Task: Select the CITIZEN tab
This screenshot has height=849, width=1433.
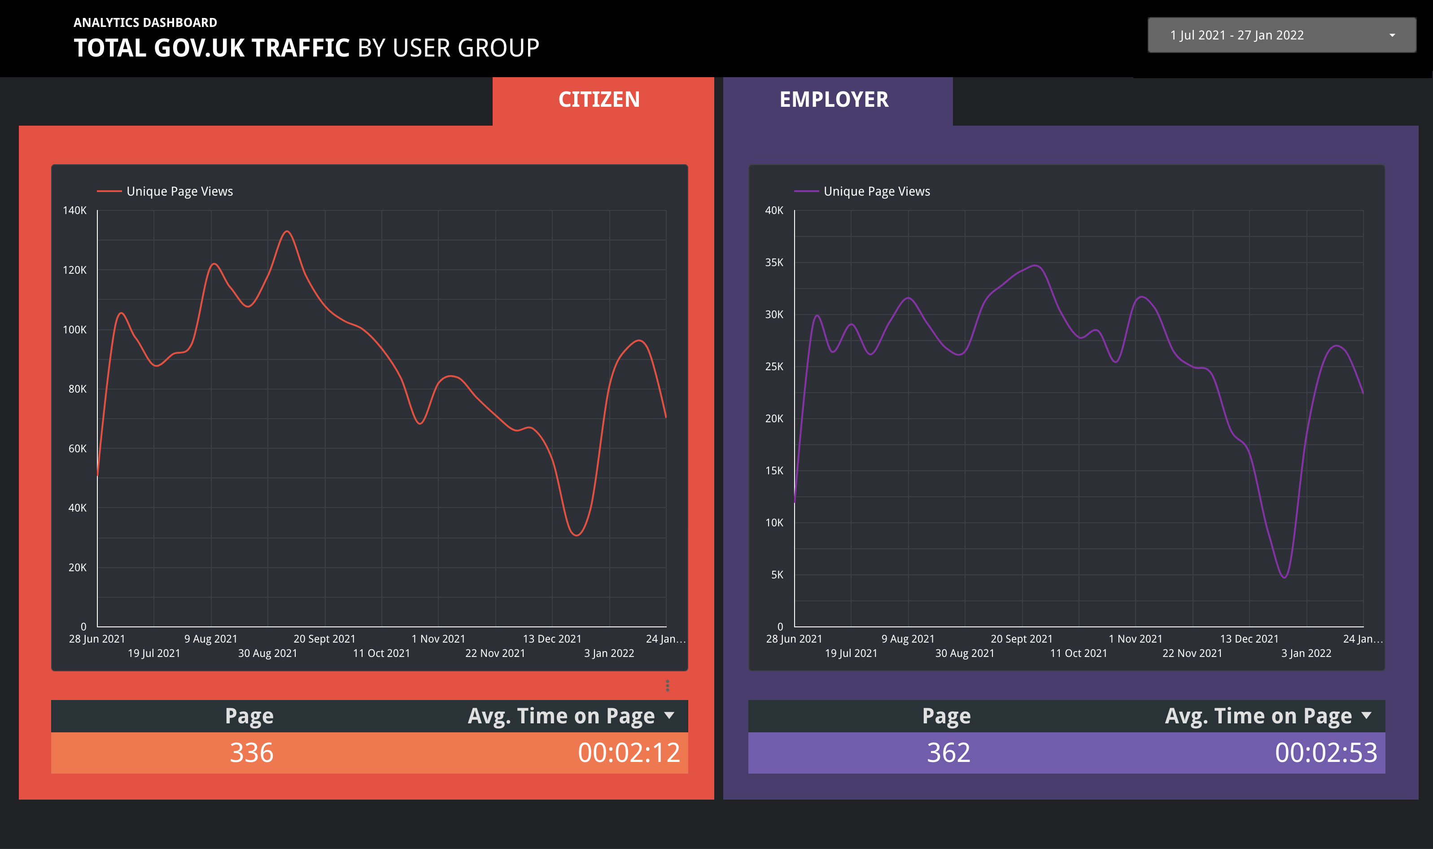Action: click(x=599, y=100)
